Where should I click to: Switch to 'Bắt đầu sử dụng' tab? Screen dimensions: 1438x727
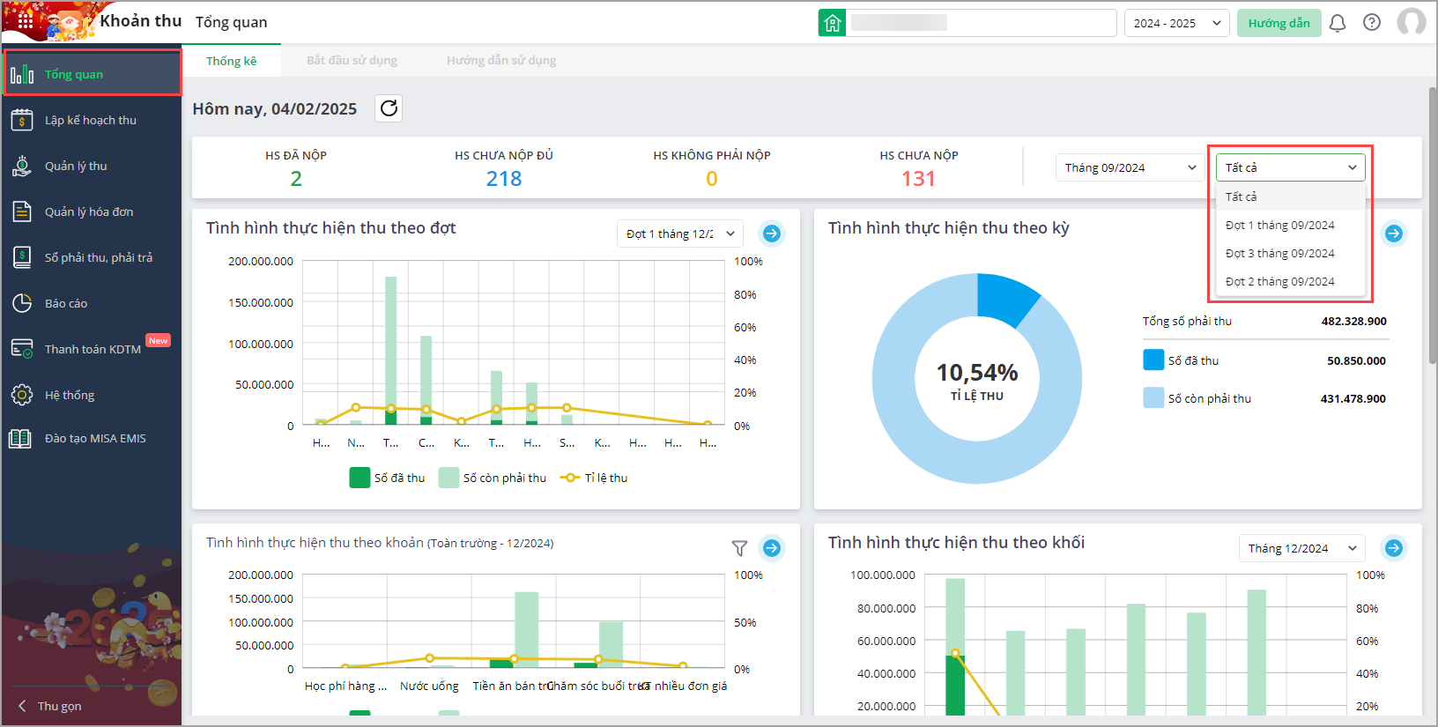[352, 61]
